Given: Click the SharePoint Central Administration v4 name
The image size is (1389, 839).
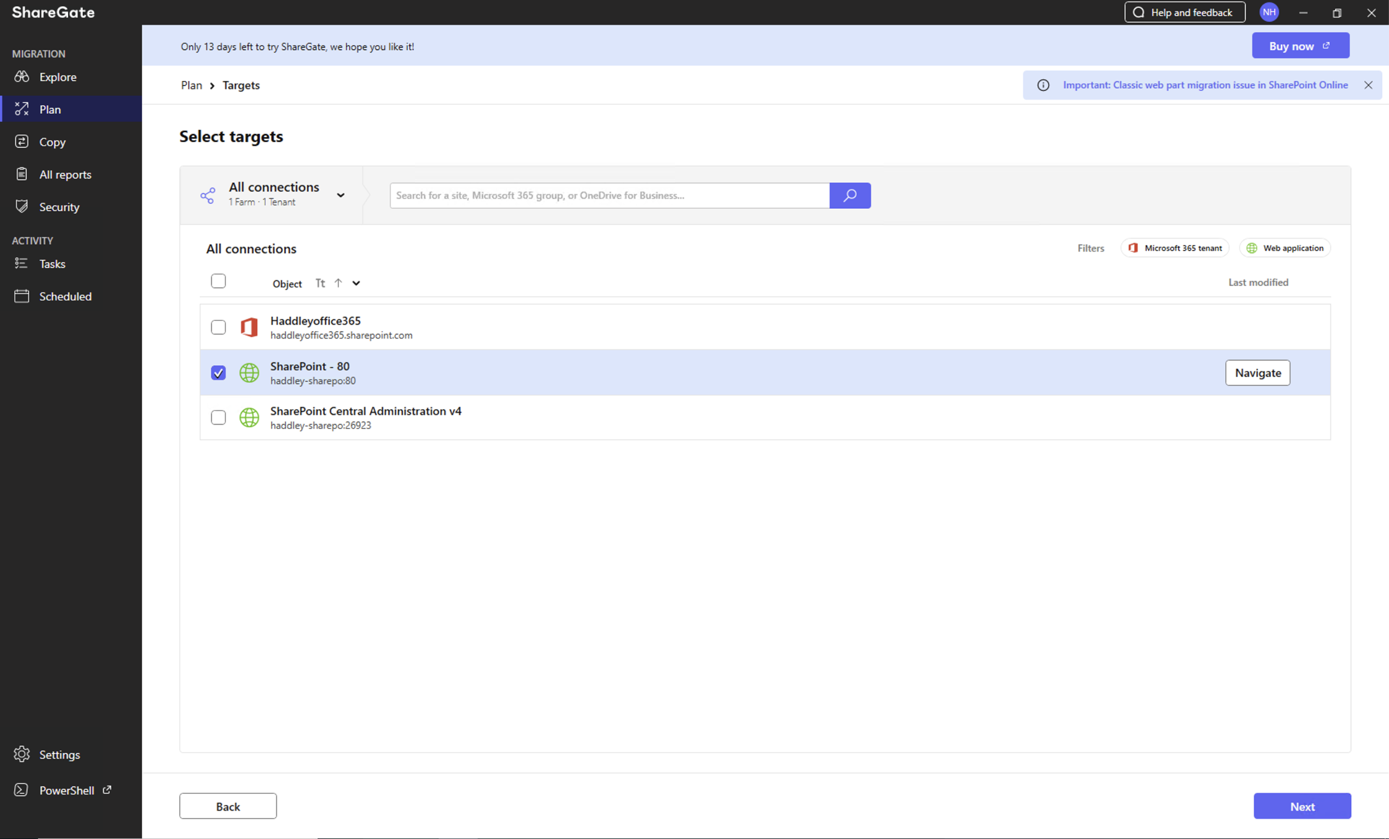Looking at the screenshot, I should [366, 411].
